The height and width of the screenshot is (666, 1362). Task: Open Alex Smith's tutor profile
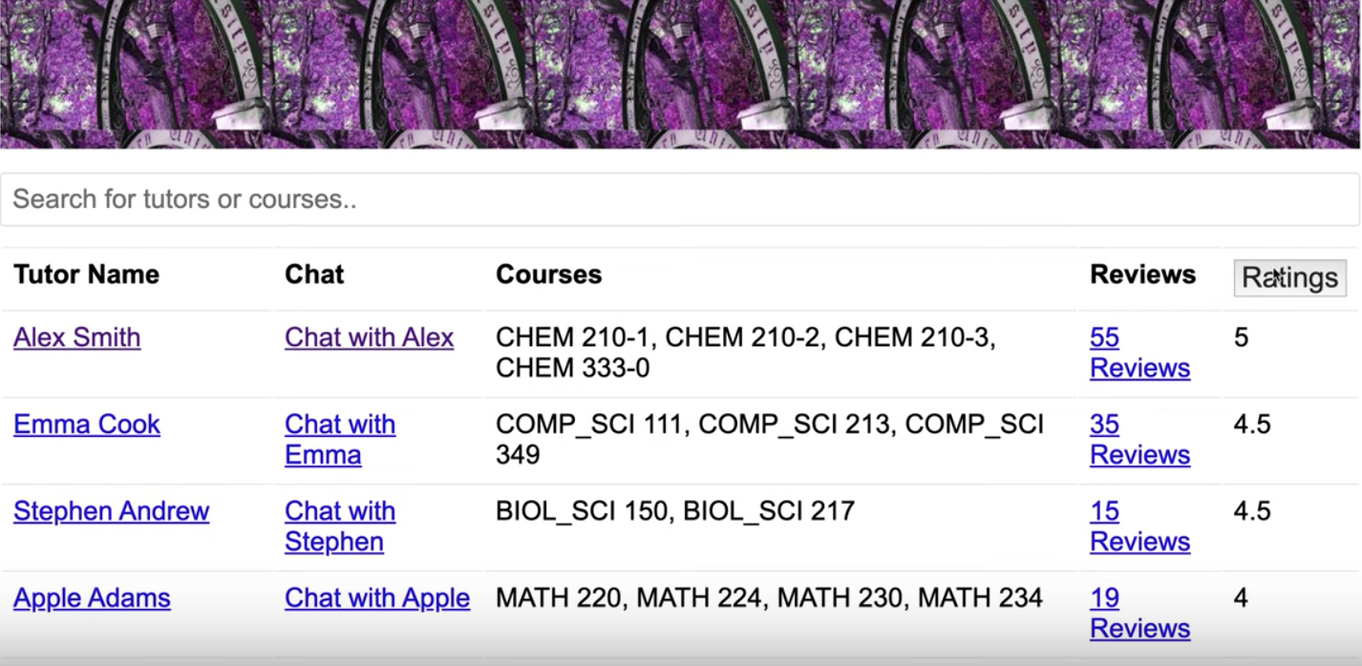pyautogui.click(x=77, y=338)
